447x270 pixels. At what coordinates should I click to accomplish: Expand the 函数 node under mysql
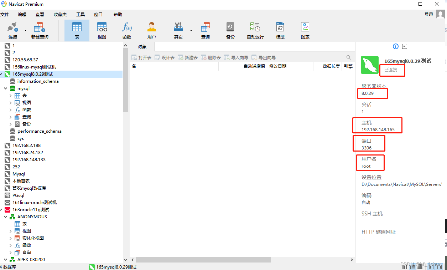point(11,110)
